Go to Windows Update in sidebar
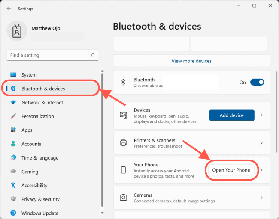This screenshot has height=219, width=279. pyautogui.click(x=39, y=213)
